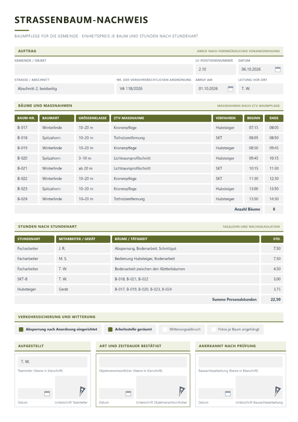Click Baumart column header
The image size is (298, 422).
pyautogui.click(x=57, y=118)
